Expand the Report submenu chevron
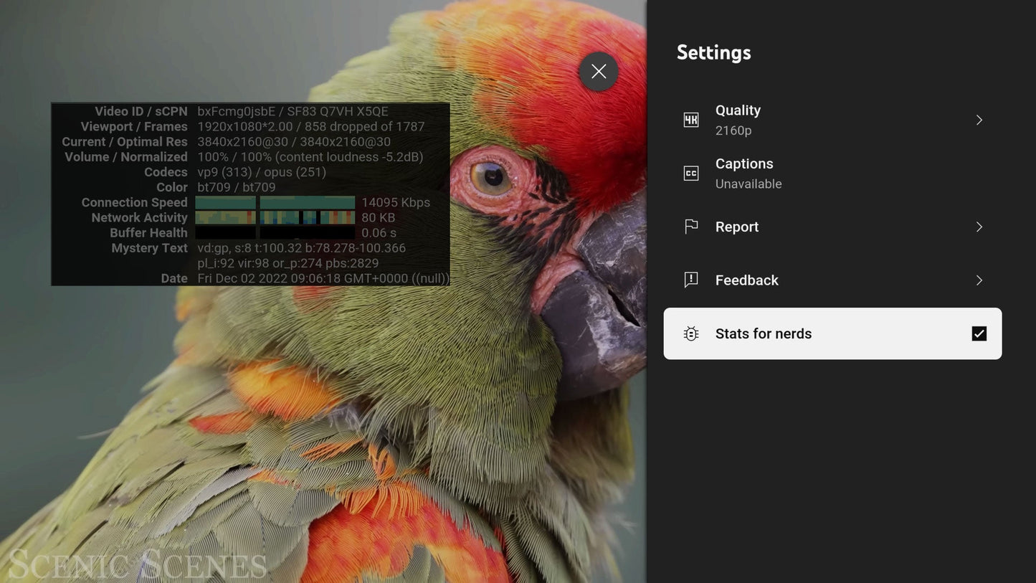Viewport: 1036px width, 583px height. [x=979, y=227]
